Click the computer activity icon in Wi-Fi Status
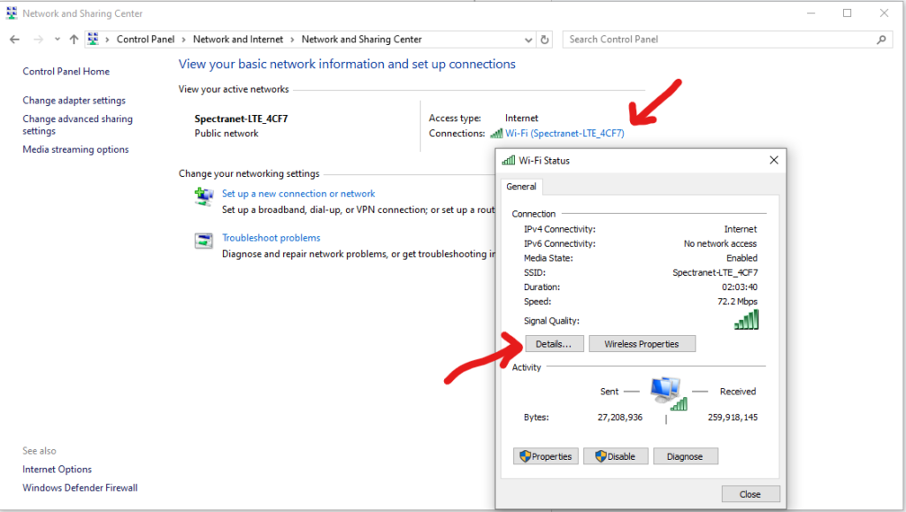The width and height of the screenshot is (906, 512). click(x=666, y=387)
